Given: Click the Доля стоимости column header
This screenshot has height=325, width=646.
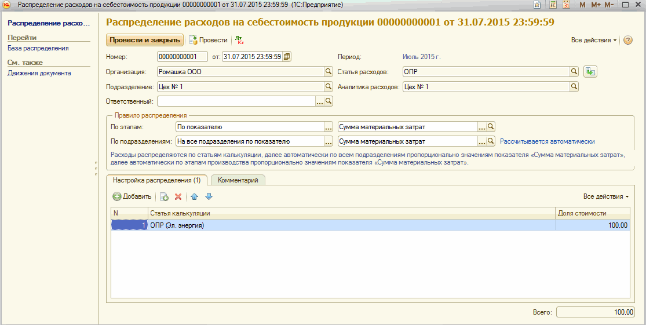Looking at the screenshot, I should [593, 213].
